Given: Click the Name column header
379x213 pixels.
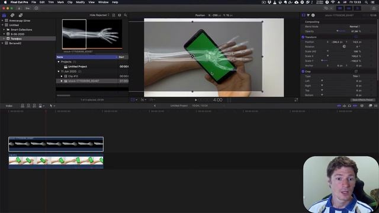Looking at the screenshot, I should tap(87, 57).
